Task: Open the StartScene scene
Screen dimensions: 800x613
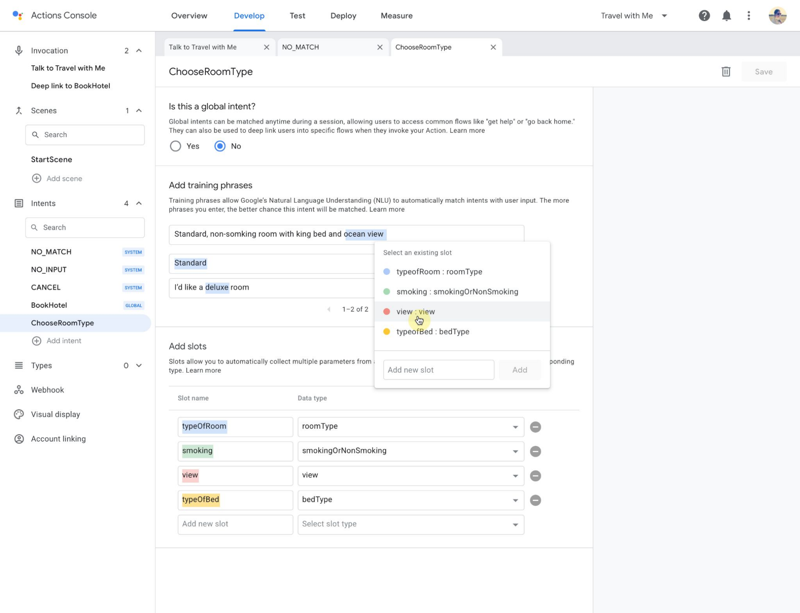Action: click(x=51, y=159)
